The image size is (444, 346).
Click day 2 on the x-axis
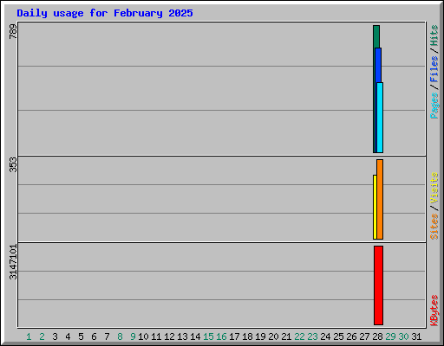pyautogui.click(x=42, y=336)
